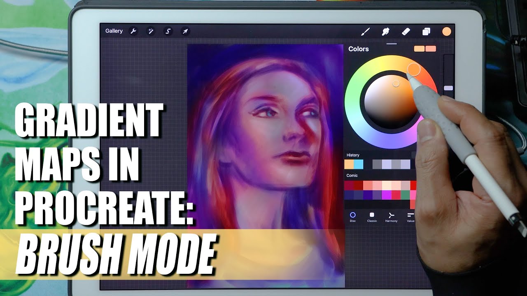
Task: Pick the dark crimson Comic palette swatch
Action: (349, 185)
